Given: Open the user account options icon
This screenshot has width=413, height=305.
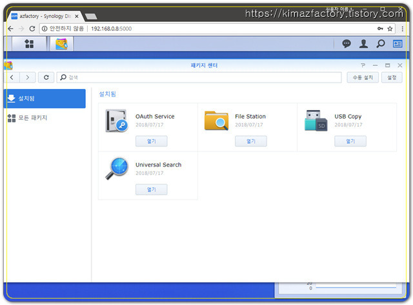Looking at the screenshot, I should point(363,43).
